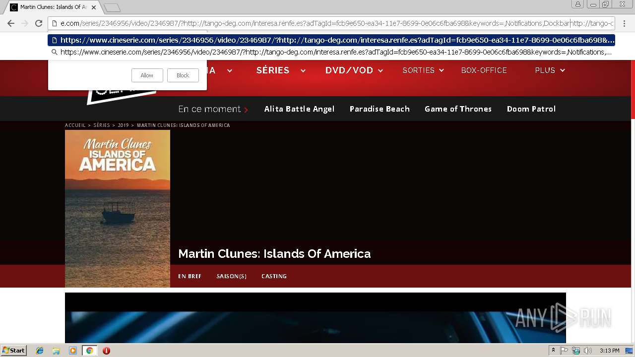Image resolution: width=635 pixels, height=357 pixels.
Task: Go to ACCUEIL breadcrumb
Action: click(75, 125)
